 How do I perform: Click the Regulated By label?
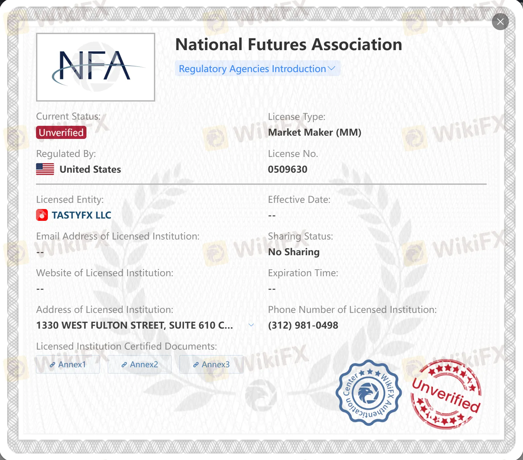(x=66, y=153)
